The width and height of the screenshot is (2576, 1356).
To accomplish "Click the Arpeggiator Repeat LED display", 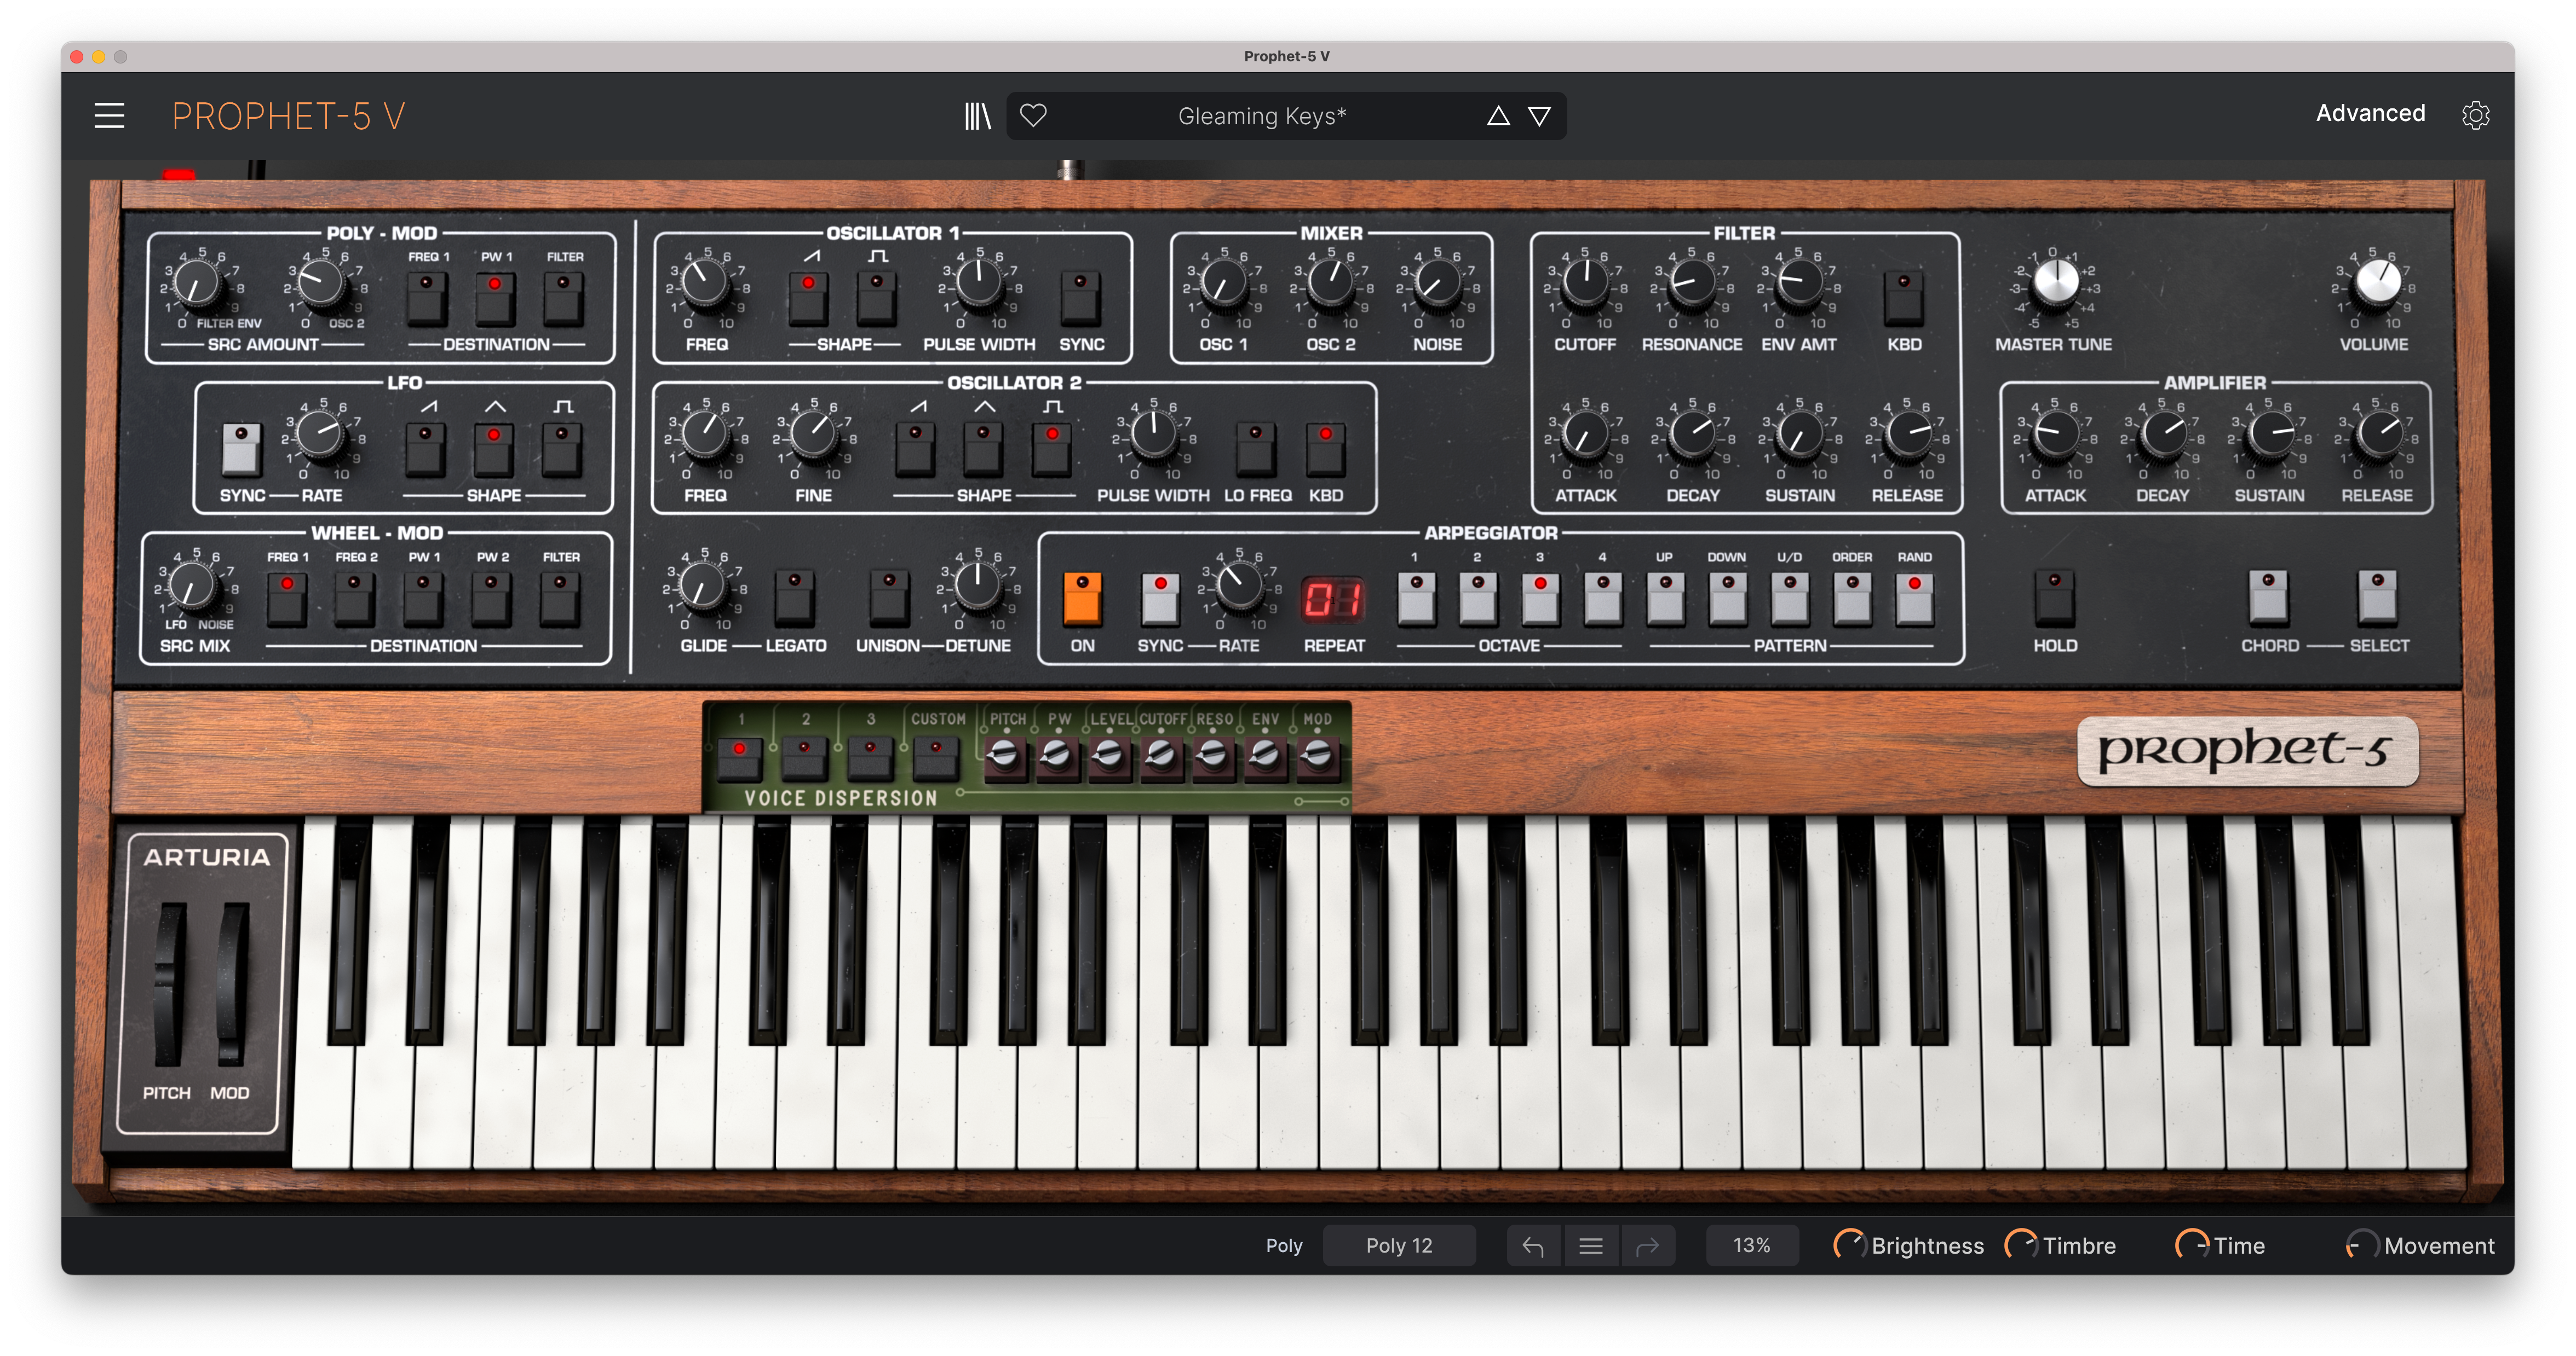I will [x=1332, y=600].
